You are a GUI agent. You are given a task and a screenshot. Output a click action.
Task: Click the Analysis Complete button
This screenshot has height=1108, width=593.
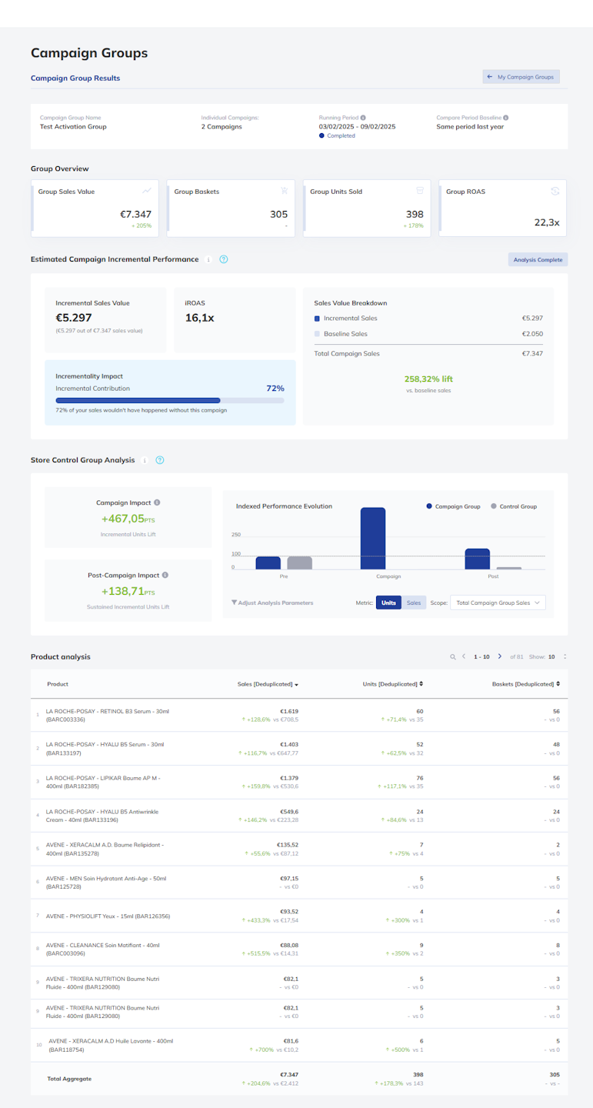(x=538, y=260)
